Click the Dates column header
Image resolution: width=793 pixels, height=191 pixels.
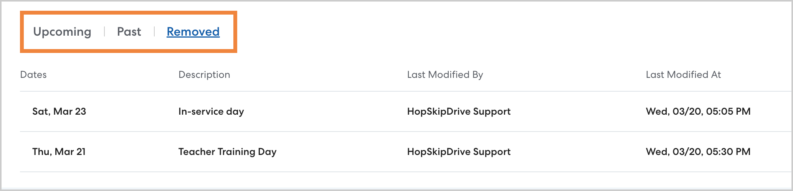tap(33, 75)
